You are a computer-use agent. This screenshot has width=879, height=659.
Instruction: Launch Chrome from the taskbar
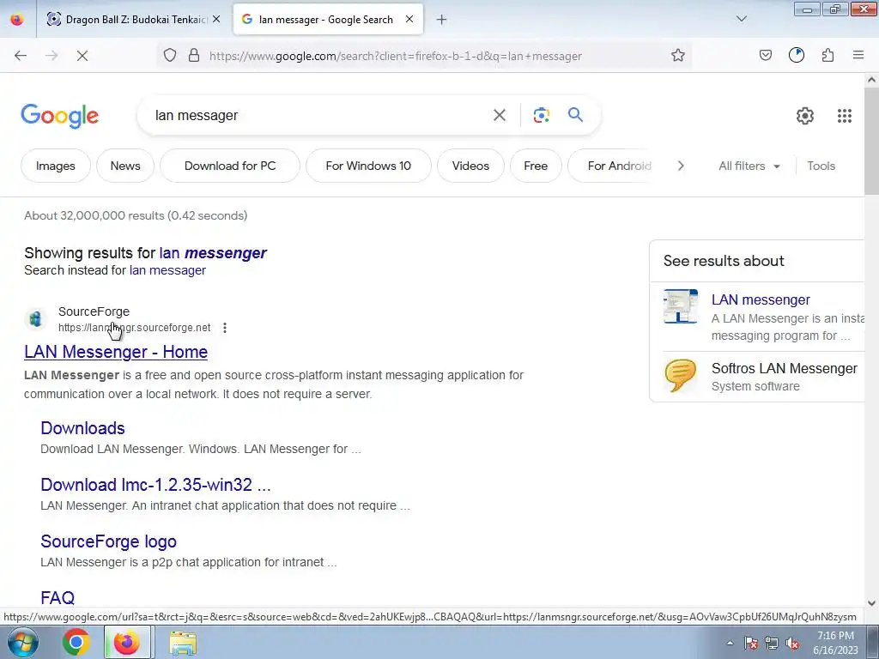click(x=76, y=642)
